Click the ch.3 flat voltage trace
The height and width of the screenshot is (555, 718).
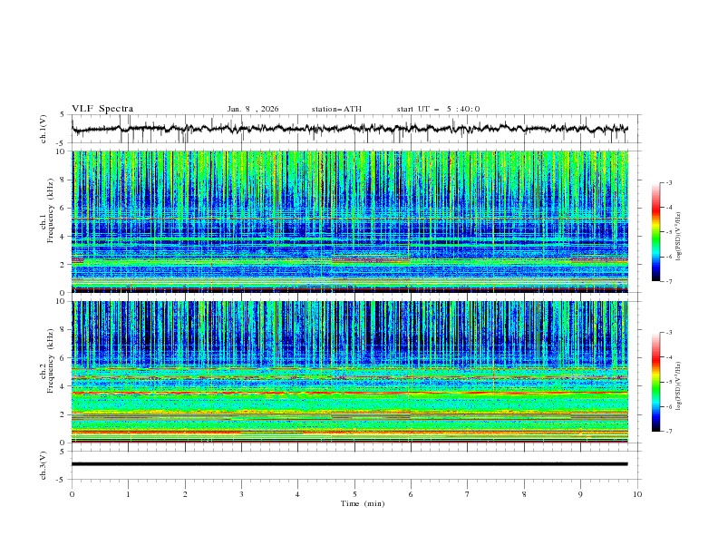click(x=349, y=464)
